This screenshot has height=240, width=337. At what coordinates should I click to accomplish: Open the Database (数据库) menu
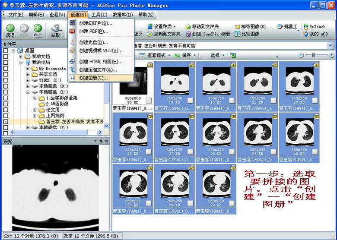(123, 15)
